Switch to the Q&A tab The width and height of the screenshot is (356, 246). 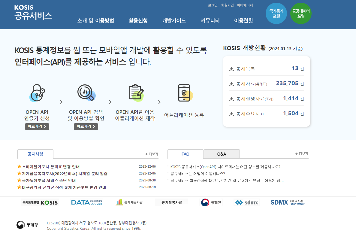(222, 154)
